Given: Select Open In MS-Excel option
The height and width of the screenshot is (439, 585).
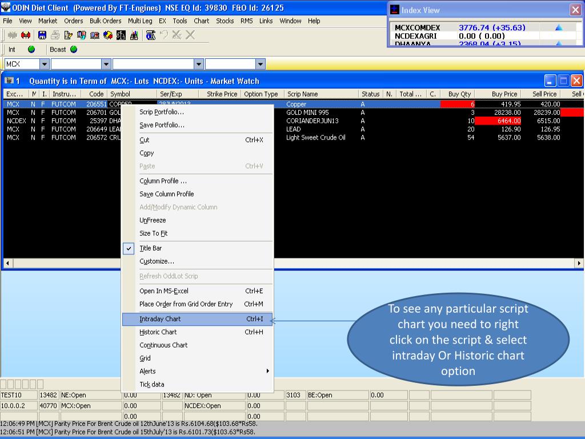Looking at the screenshot, I should (198, 291).
